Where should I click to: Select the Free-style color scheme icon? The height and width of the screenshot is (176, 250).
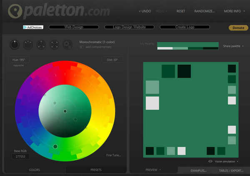(x=67, y=44)
